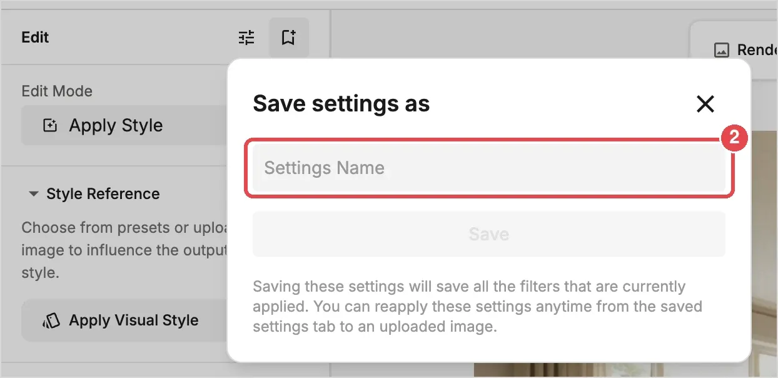Open the Apply Style edit mode dropdown
The image size is (778, 378).
[125, 125]
